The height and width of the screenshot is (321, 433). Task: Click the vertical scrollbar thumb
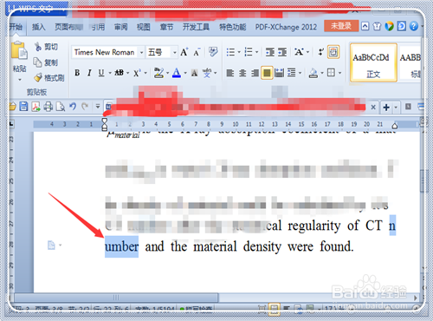point(423,180)
